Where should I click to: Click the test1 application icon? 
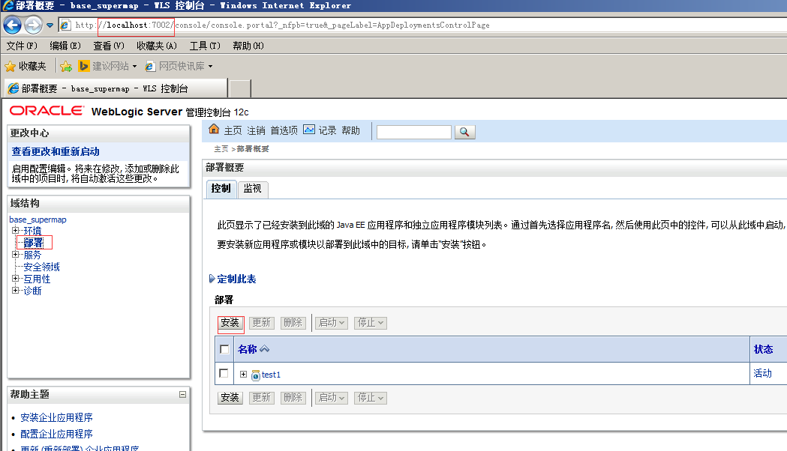click(256, 375)
